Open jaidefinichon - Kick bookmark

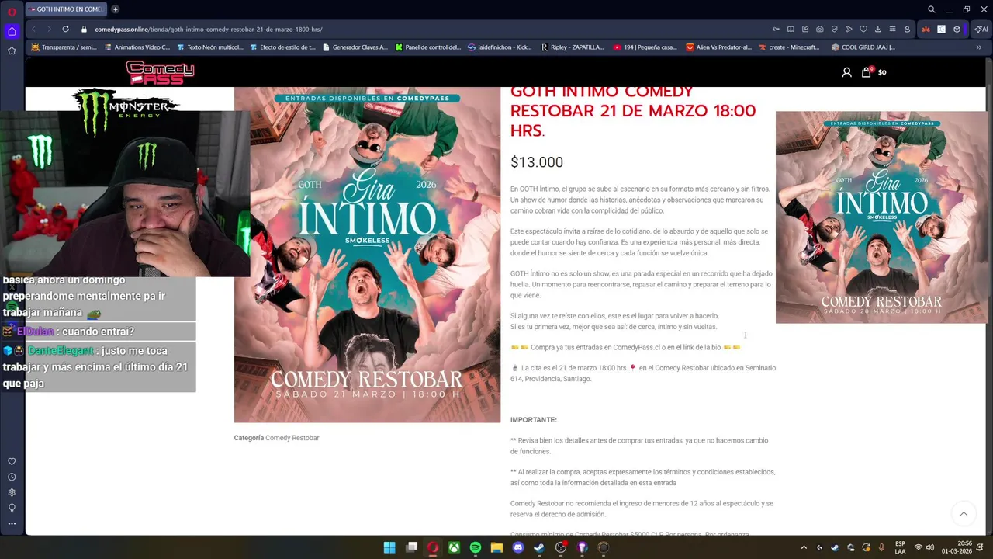coord(500,47)
